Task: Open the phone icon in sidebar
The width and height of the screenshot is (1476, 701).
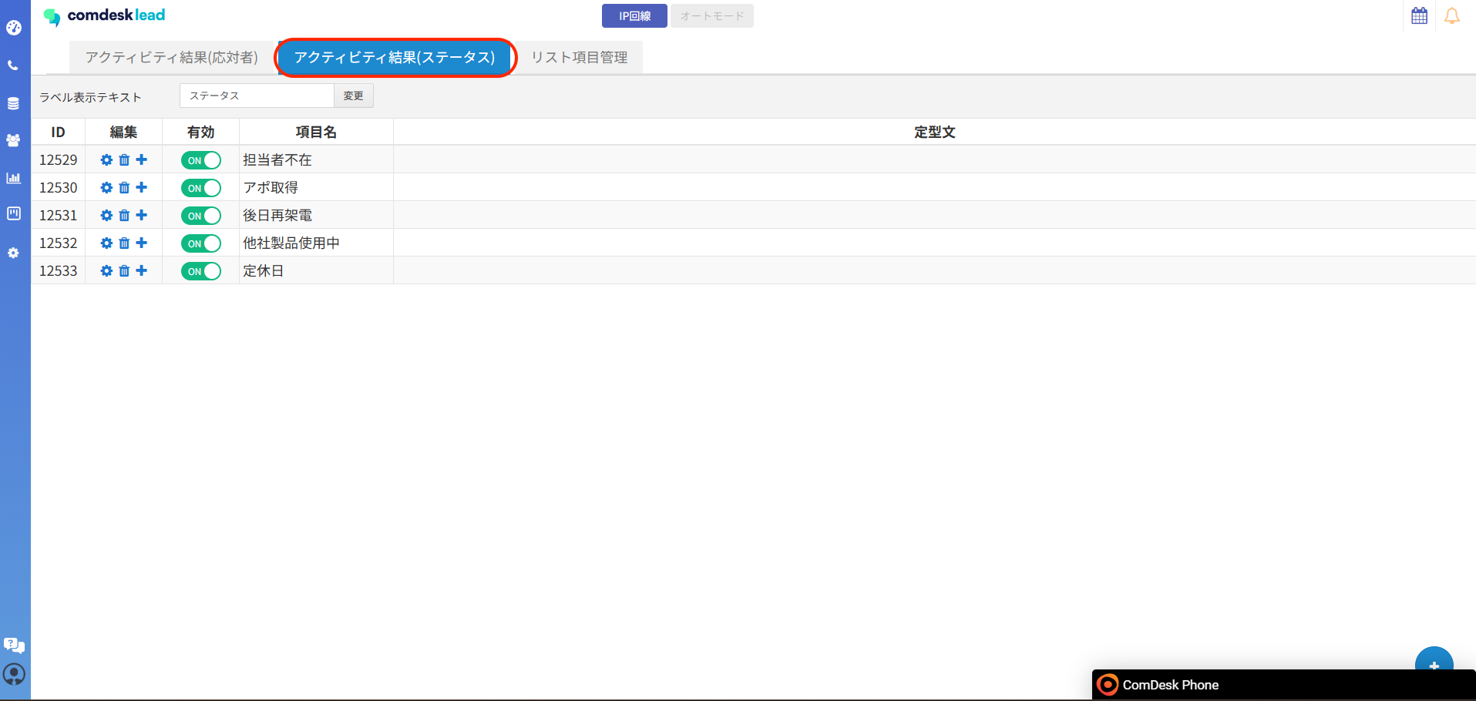Action: click(x=13, y=65)
